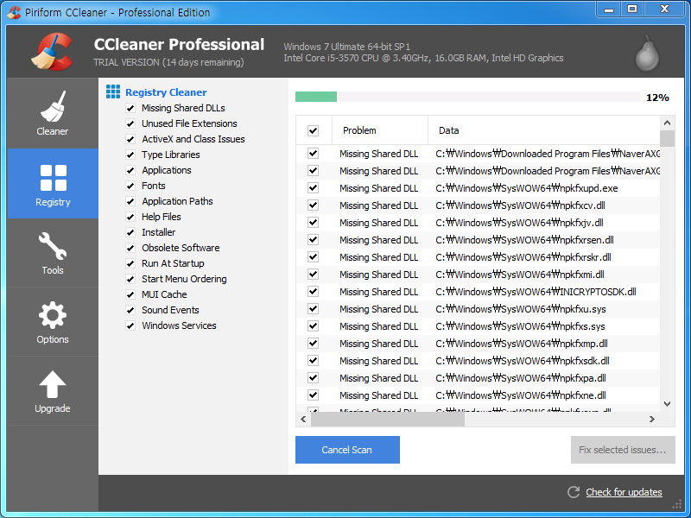Maximize the CCleaner window

click(632, 9)
